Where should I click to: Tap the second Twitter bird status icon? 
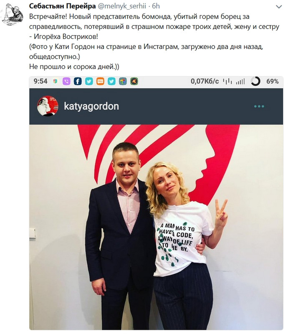pyautogui.click(x=111, y=81)
